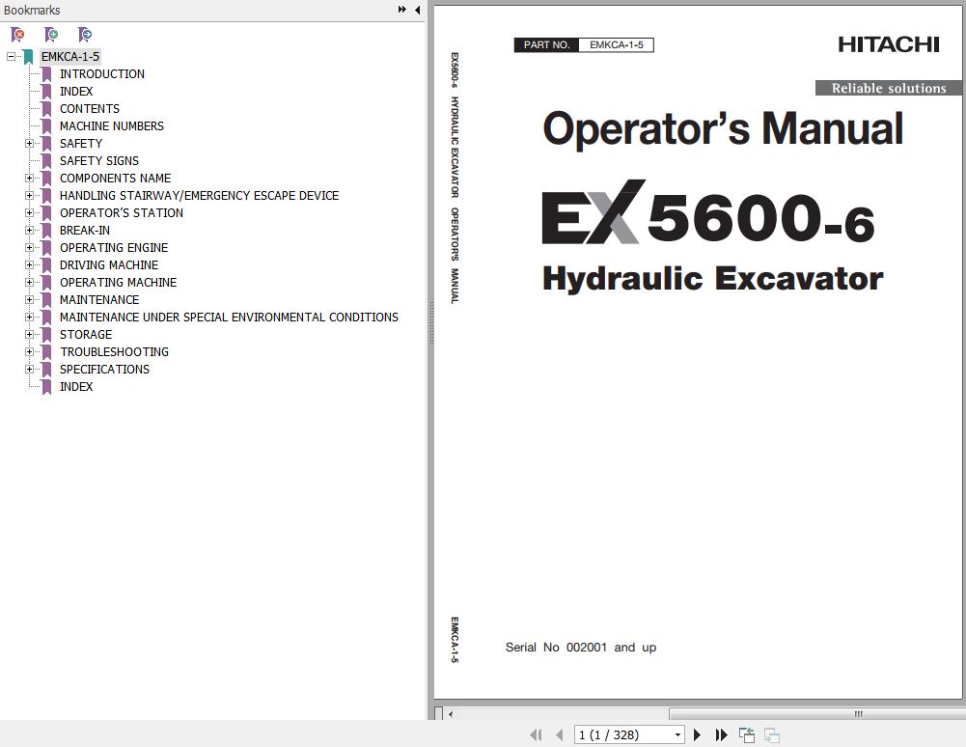The image size is (966, 747).
Task: Click the previous view icon
Action: [747, 735]
